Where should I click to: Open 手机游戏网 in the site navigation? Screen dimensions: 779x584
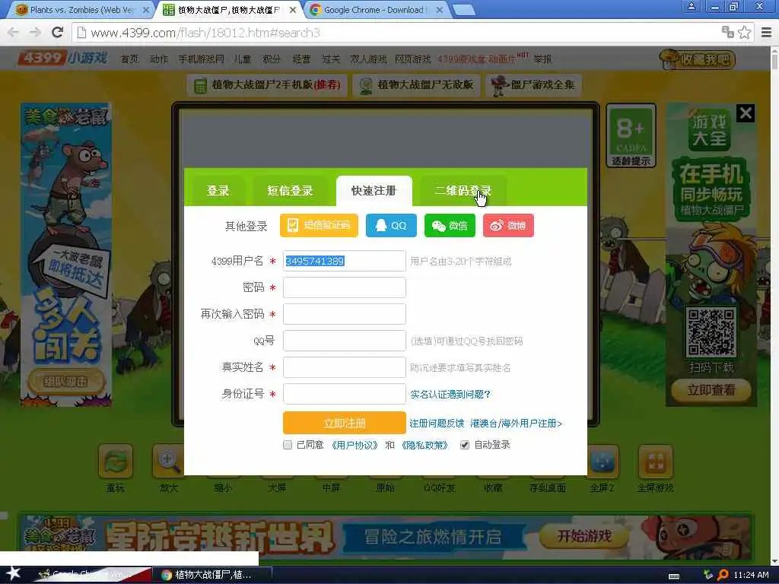201,59
